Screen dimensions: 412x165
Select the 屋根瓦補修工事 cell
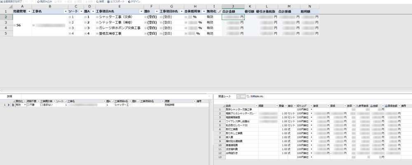[x=119, y=34]
